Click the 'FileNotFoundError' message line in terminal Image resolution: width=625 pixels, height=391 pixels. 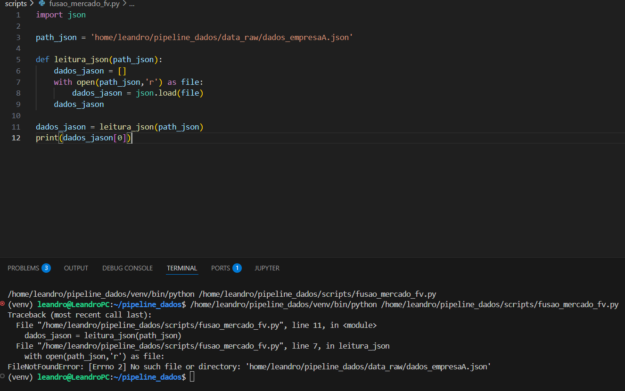249,367
